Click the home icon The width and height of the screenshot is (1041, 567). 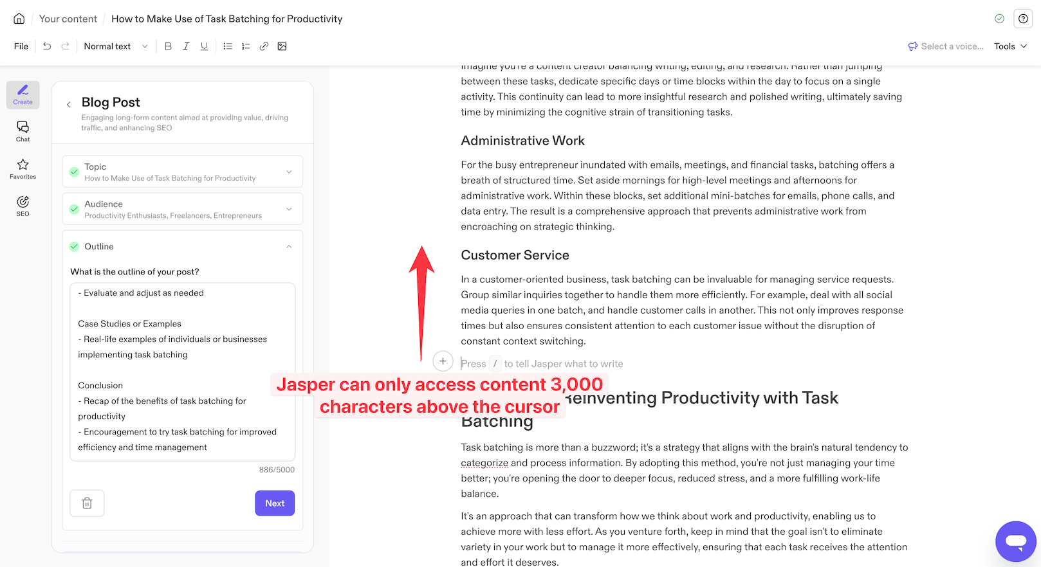tap(19, 19)
